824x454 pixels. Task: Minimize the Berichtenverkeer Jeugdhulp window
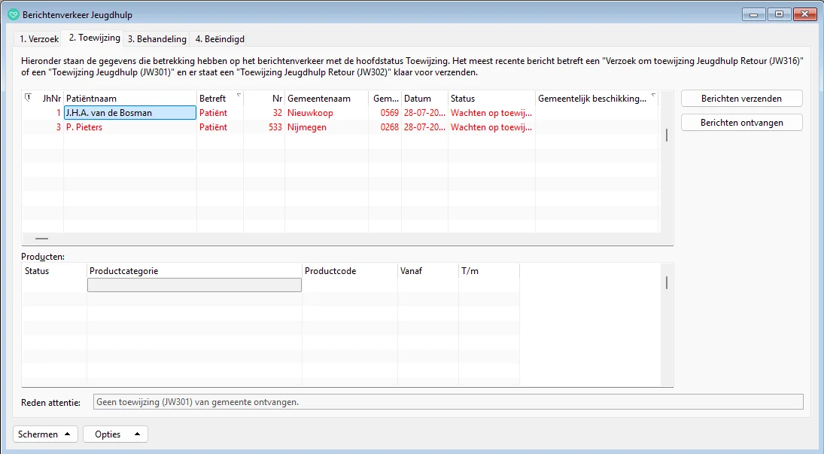(x=753, y=14)
